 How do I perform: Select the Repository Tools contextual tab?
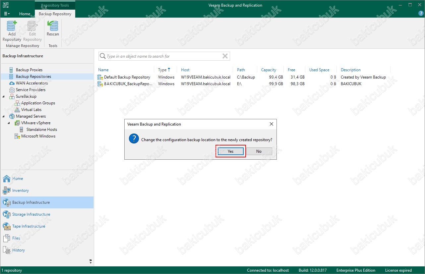(x=55, y=5)
